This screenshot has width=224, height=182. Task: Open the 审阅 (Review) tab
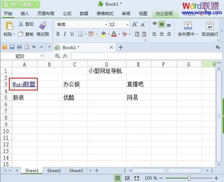pyautogui.click(x=126, y=13)
